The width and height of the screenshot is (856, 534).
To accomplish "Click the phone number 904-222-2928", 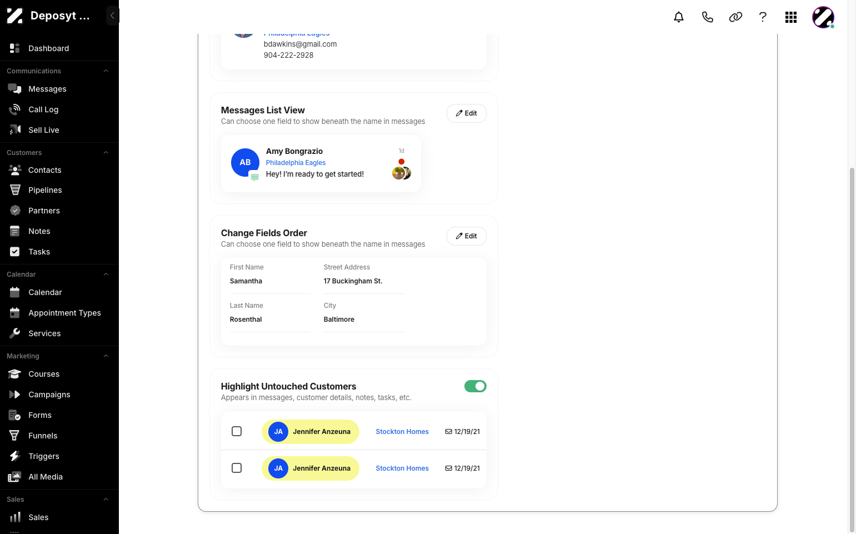I will 288,55.
